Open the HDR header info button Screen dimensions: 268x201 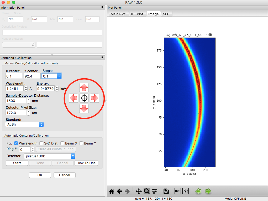pos(177,191)
